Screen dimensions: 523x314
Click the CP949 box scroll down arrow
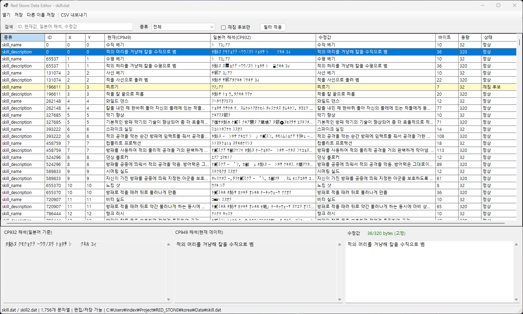click(340, 300)
